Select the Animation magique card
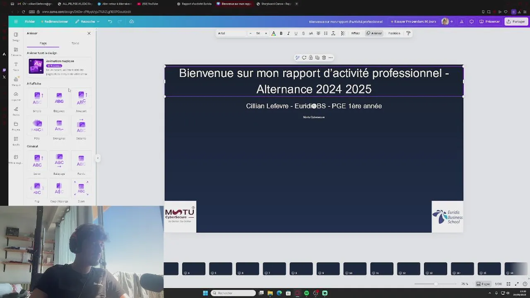This screenshot has width=530, height=298. [58, 67]
